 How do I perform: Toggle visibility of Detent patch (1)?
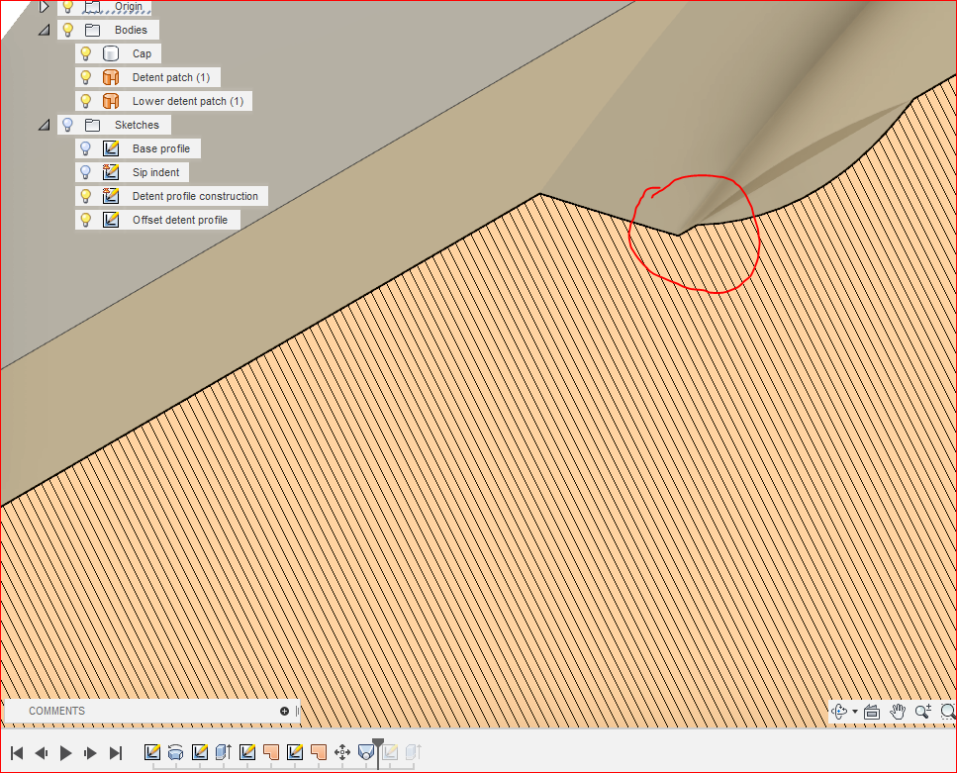click(86, 77)
